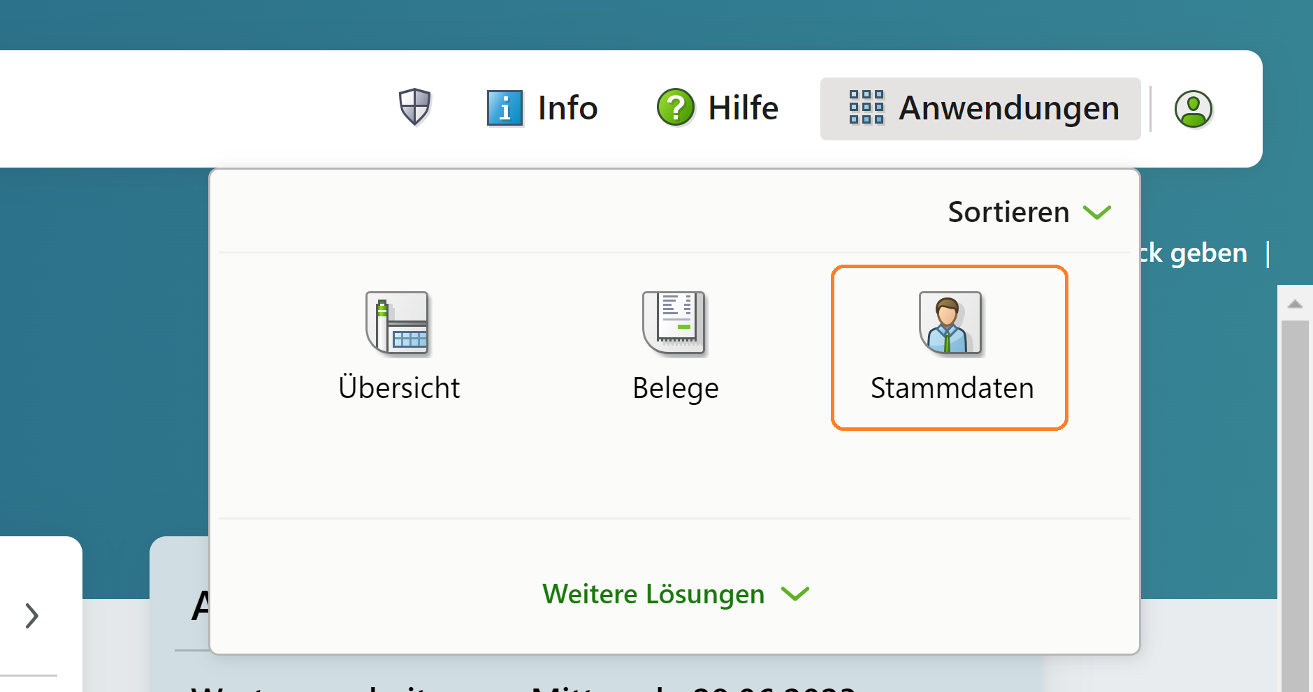Toggle the Anwendungen menu closed
The image size is (1313, 692).
980,109
